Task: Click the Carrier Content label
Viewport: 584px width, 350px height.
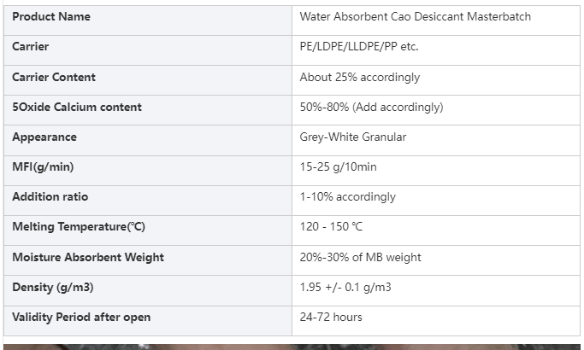Action: click(54, 77)
